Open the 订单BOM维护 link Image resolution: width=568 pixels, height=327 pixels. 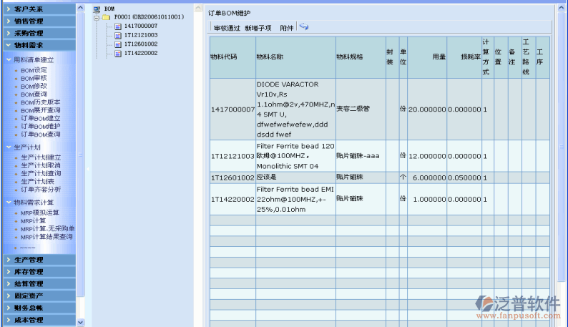pyautogui.click(x=40, y=126)
